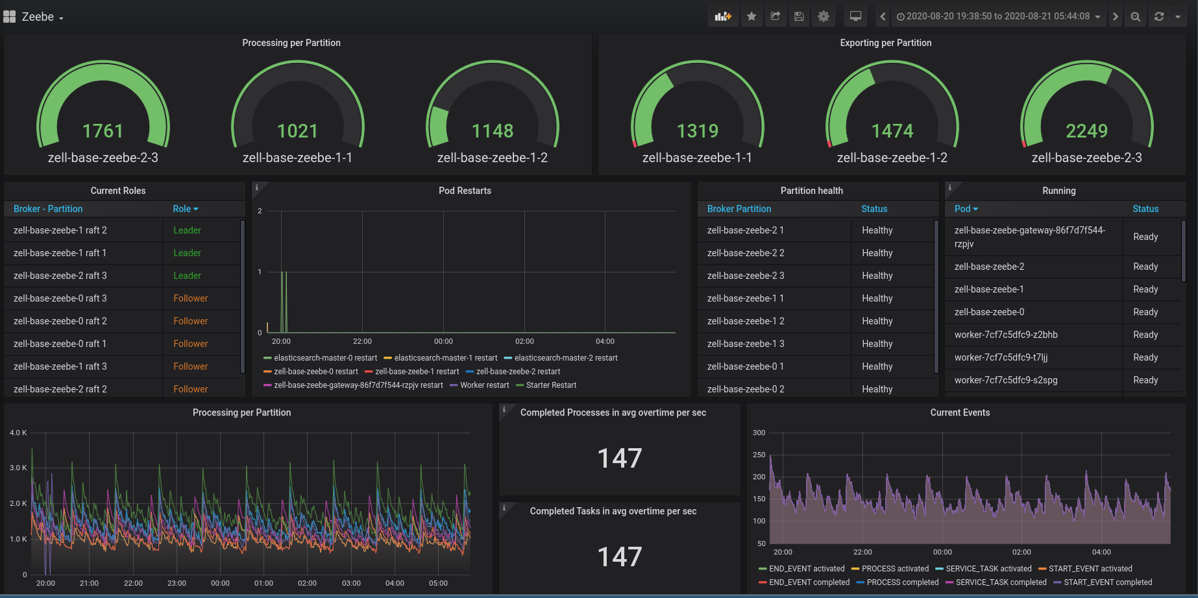The width and height of the screenshot is (1198, 598).
Task: Click the Follower role for zell-base-zeebe-0 raft 1
Action: click(x=191, y=344)
